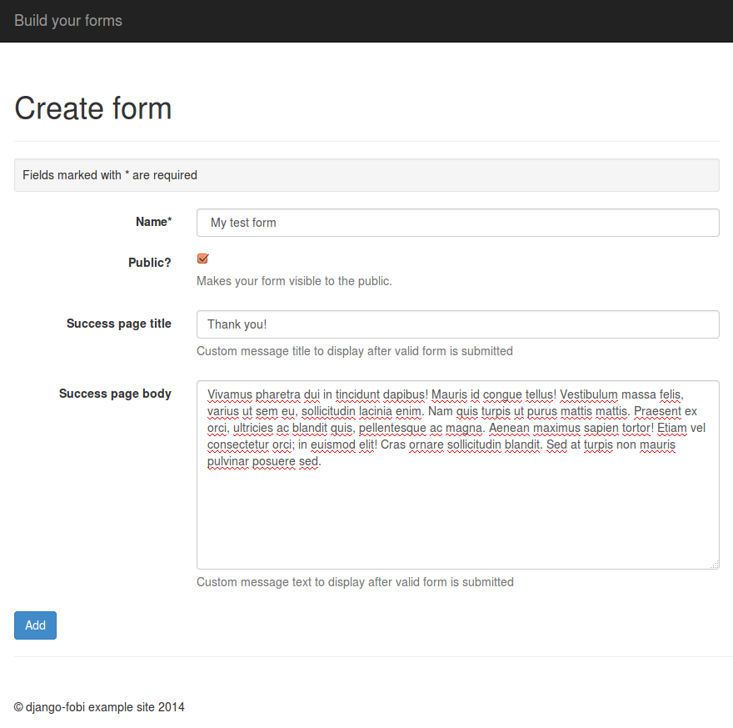Click empty space in Success page body textarea
The image size is (733, 728).
[x=457, y=517]
